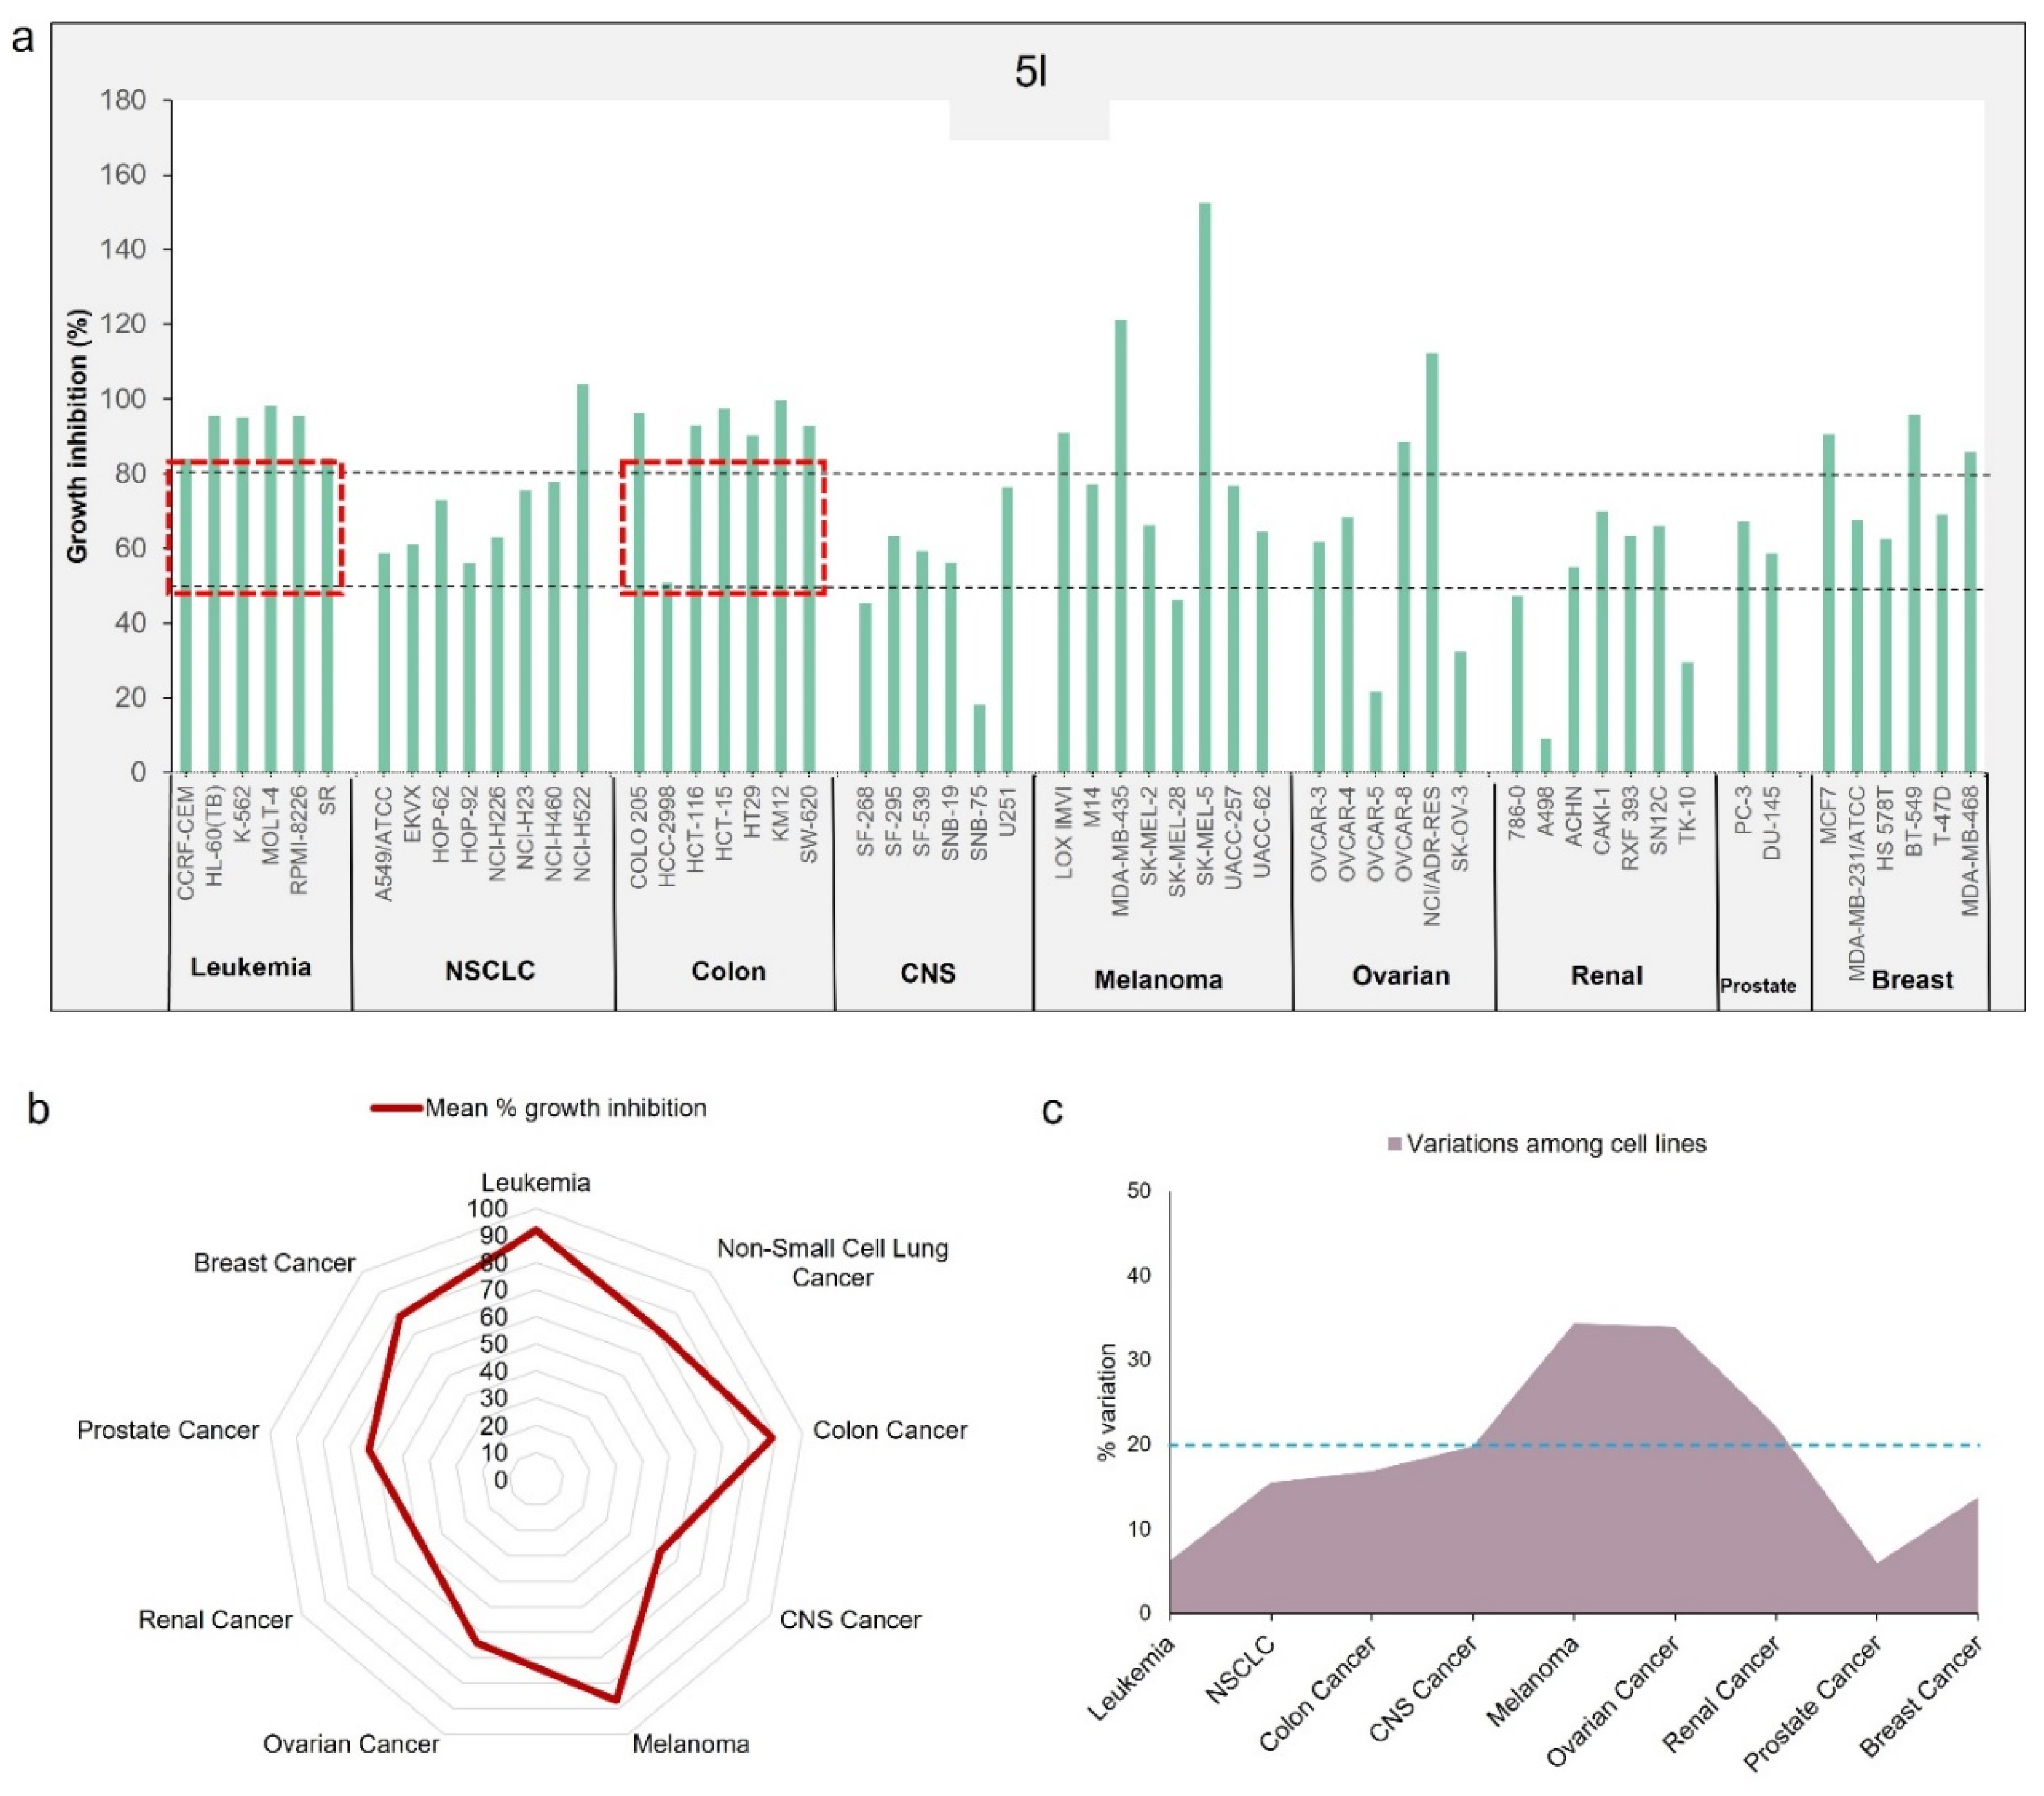Click the purple Variations among cell lines swatch
This screenshot has width=2044, height=1796.
1394,1144
